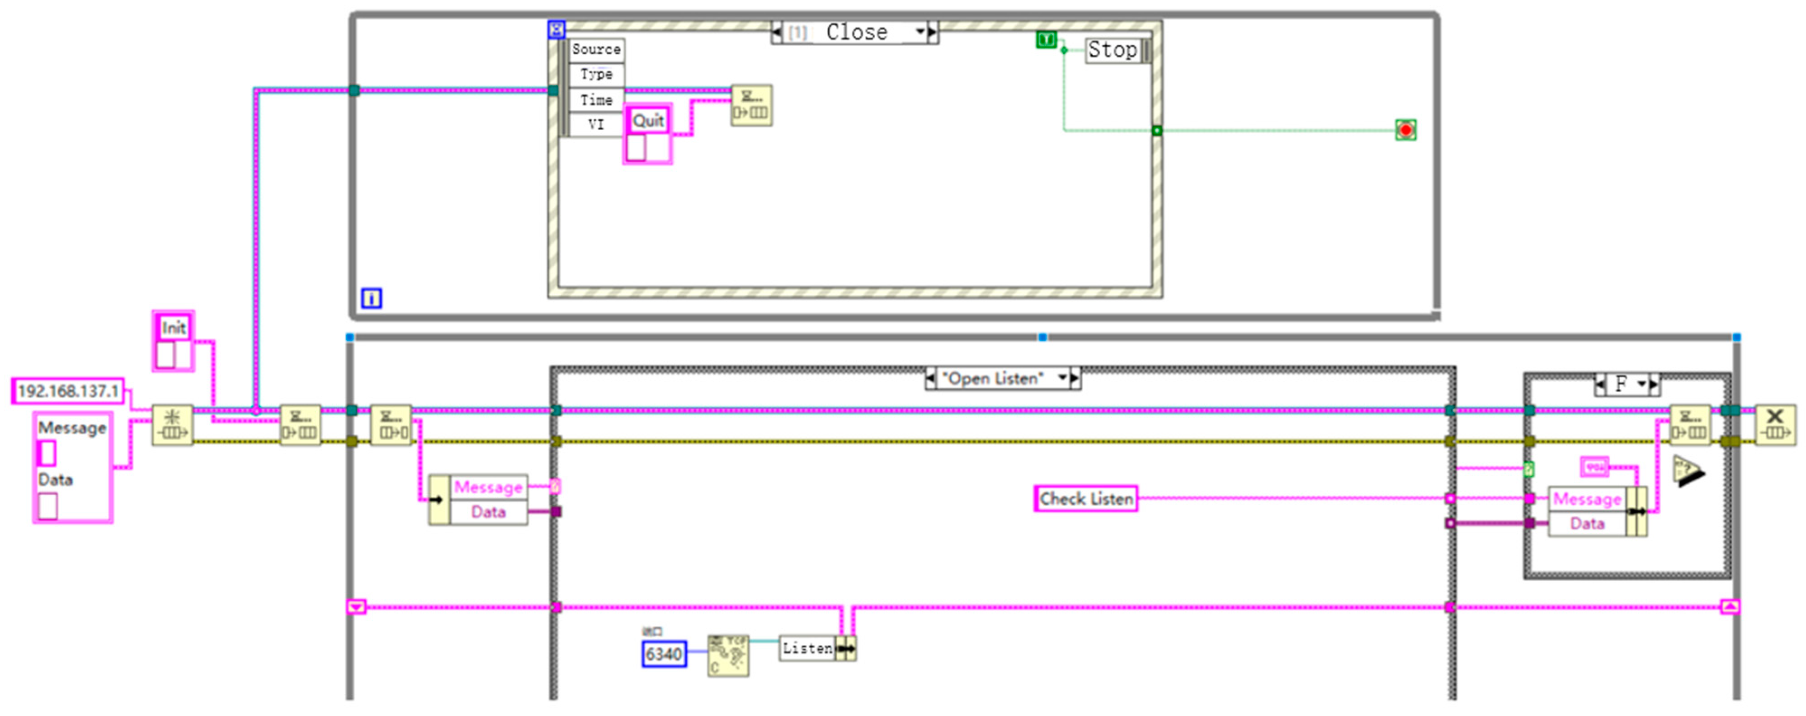Click the Stop local variable
The image size is (1806, 716).
click(1113, 50)
